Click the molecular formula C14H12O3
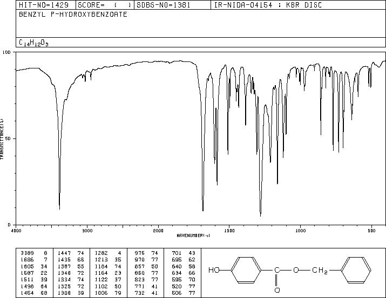The width and height of the screenshot is (386, 298). pos(33,43)
